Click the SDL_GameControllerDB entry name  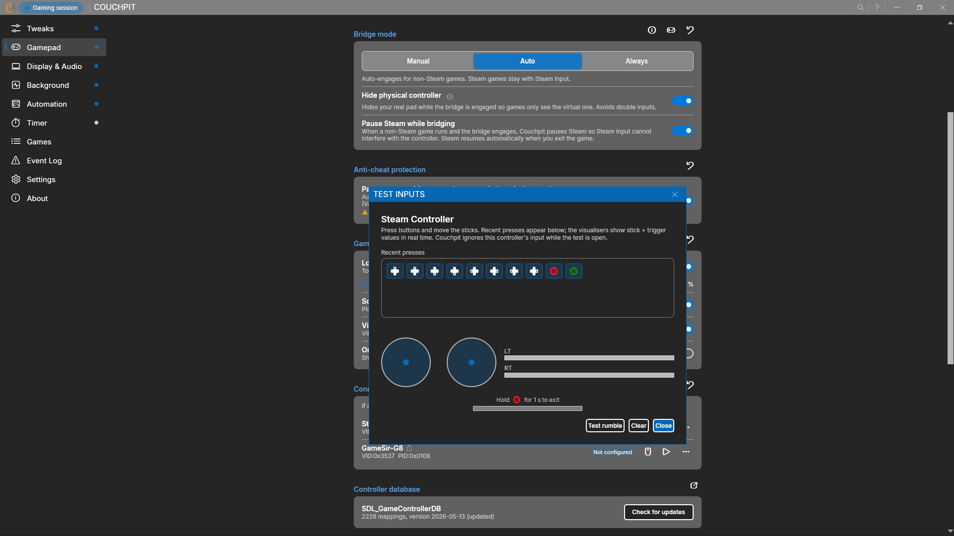pos(401,509)
